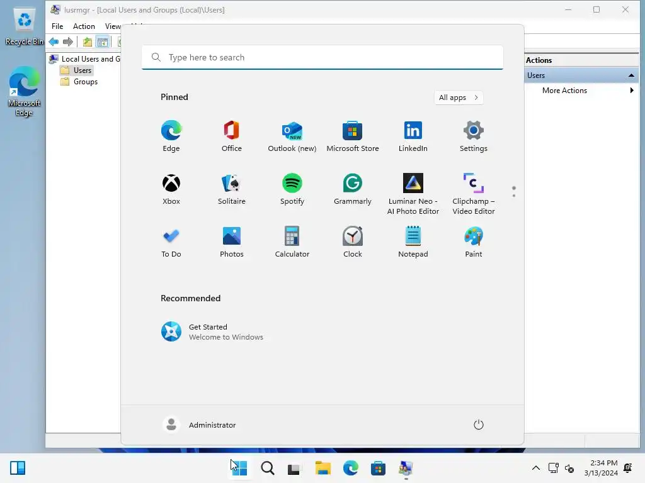The width and height of the screenshot is (645, 483).
Task: Select the Users folder in tree
Action: point(77,70)
